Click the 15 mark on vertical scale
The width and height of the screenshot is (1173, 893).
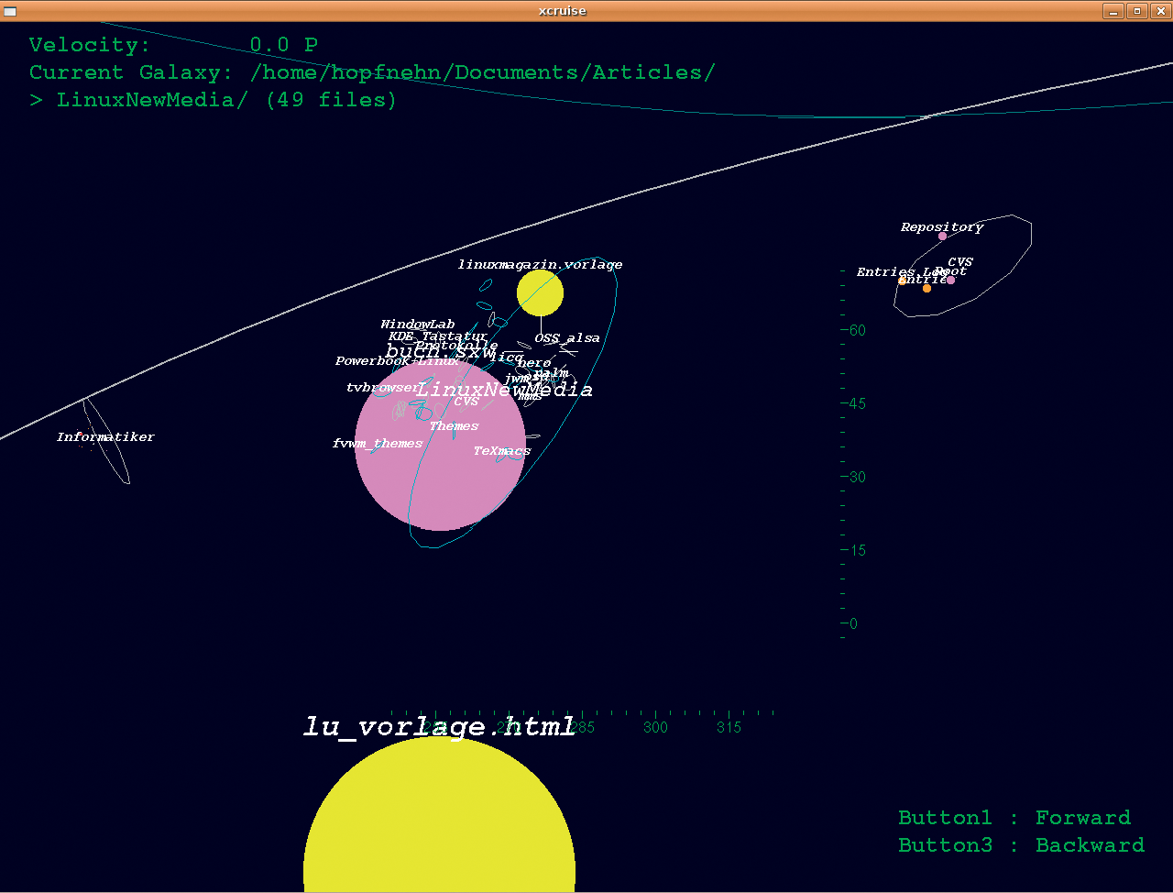tap(858, 550)
